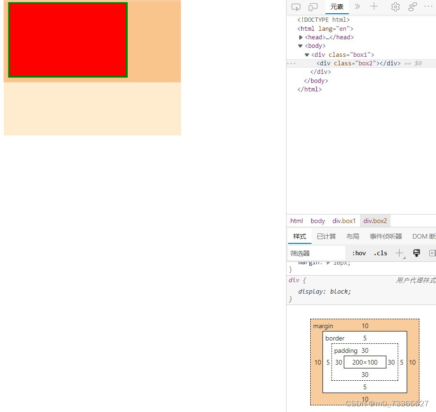Open the 元素 tab
The width and height of the screenshot is (436, 412).
coord(337,7)
